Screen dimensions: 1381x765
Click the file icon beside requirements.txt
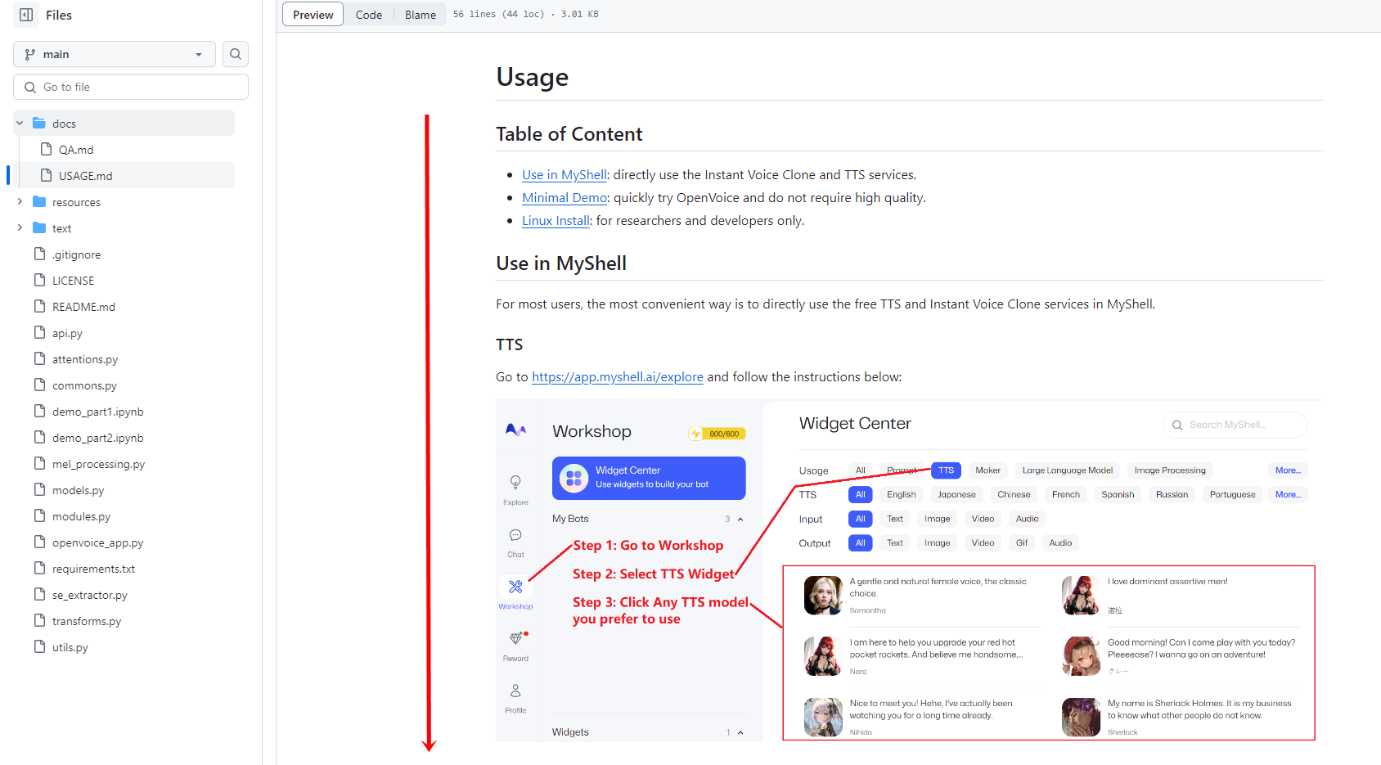(39, 568)
